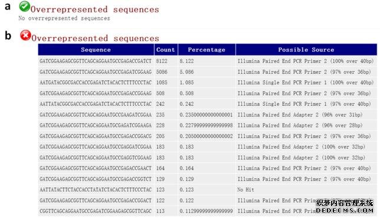
Task: Click the green checkmark pass icon
Action: click(x=24, y=6)
